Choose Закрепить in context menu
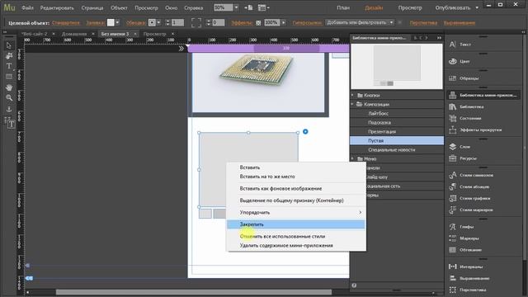 tap(296, 224)
